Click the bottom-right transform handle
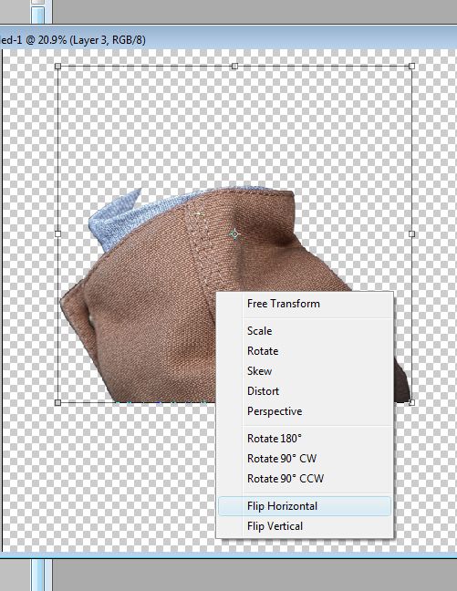This screenshot has width=457, height=591. (x=411, y=402)
